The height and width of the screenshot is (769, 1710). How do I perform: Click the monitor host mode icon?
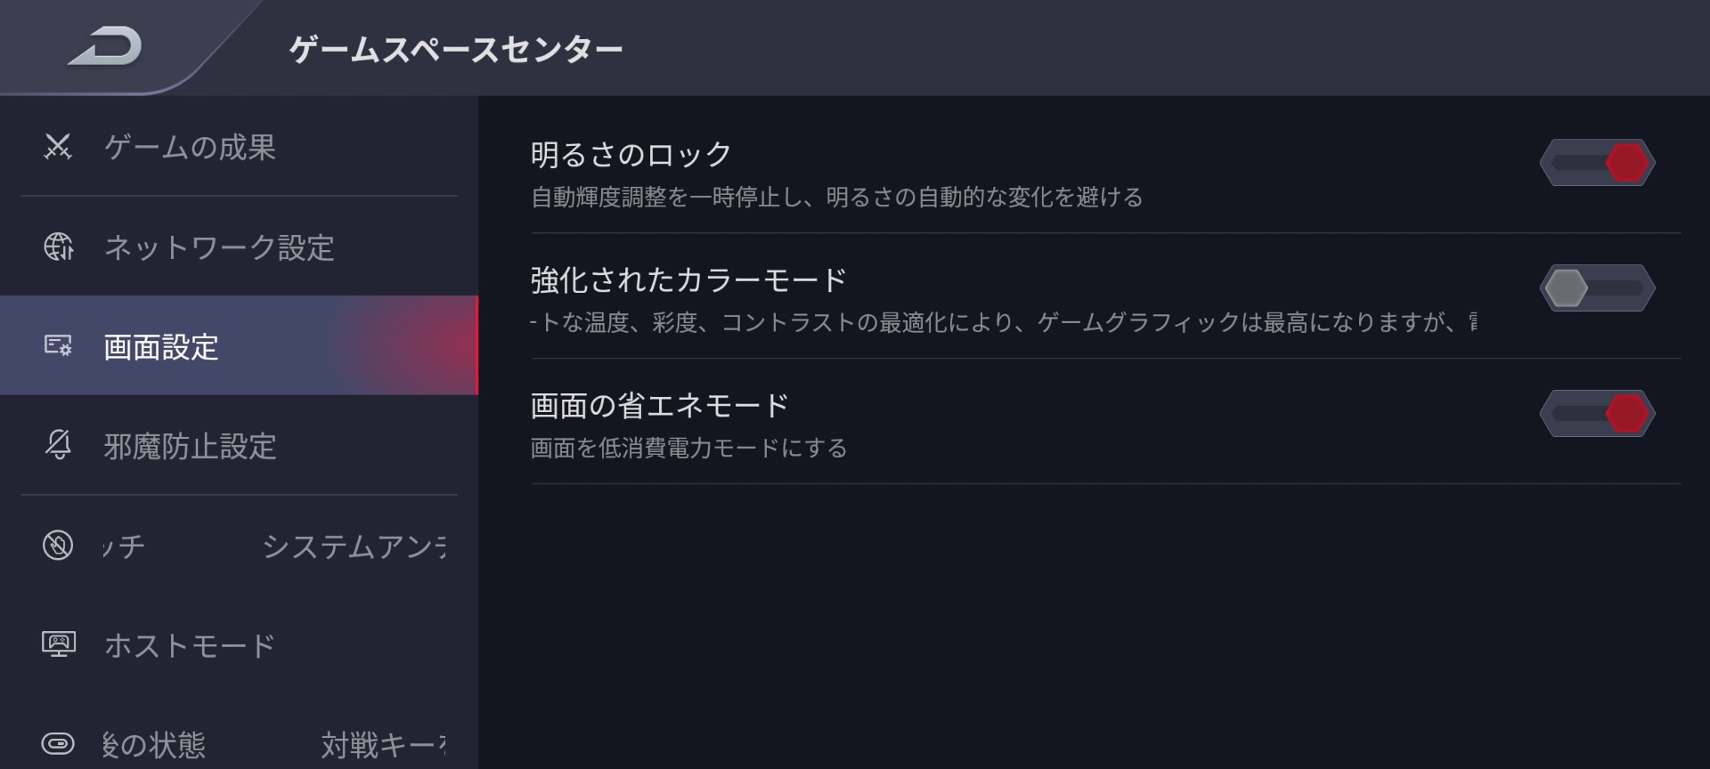coord(59,644)
